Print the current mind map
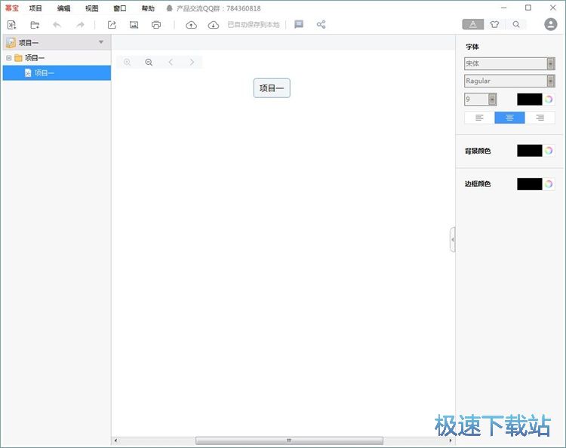Image resolution: width=566 pixels, height=448 pixels. (x=156, y=25)
